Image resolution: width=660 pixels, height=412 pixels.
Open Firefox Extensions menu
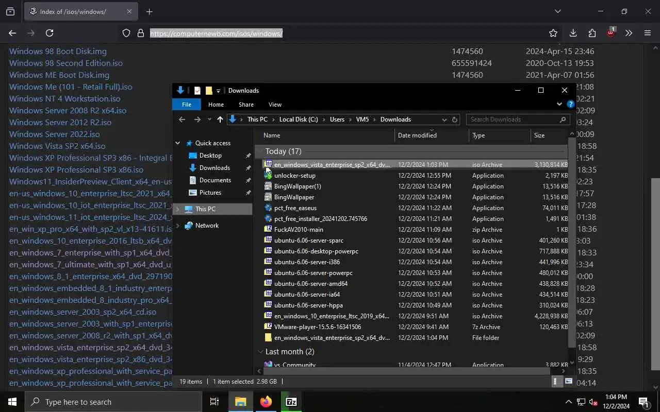[x=592, y=33]
